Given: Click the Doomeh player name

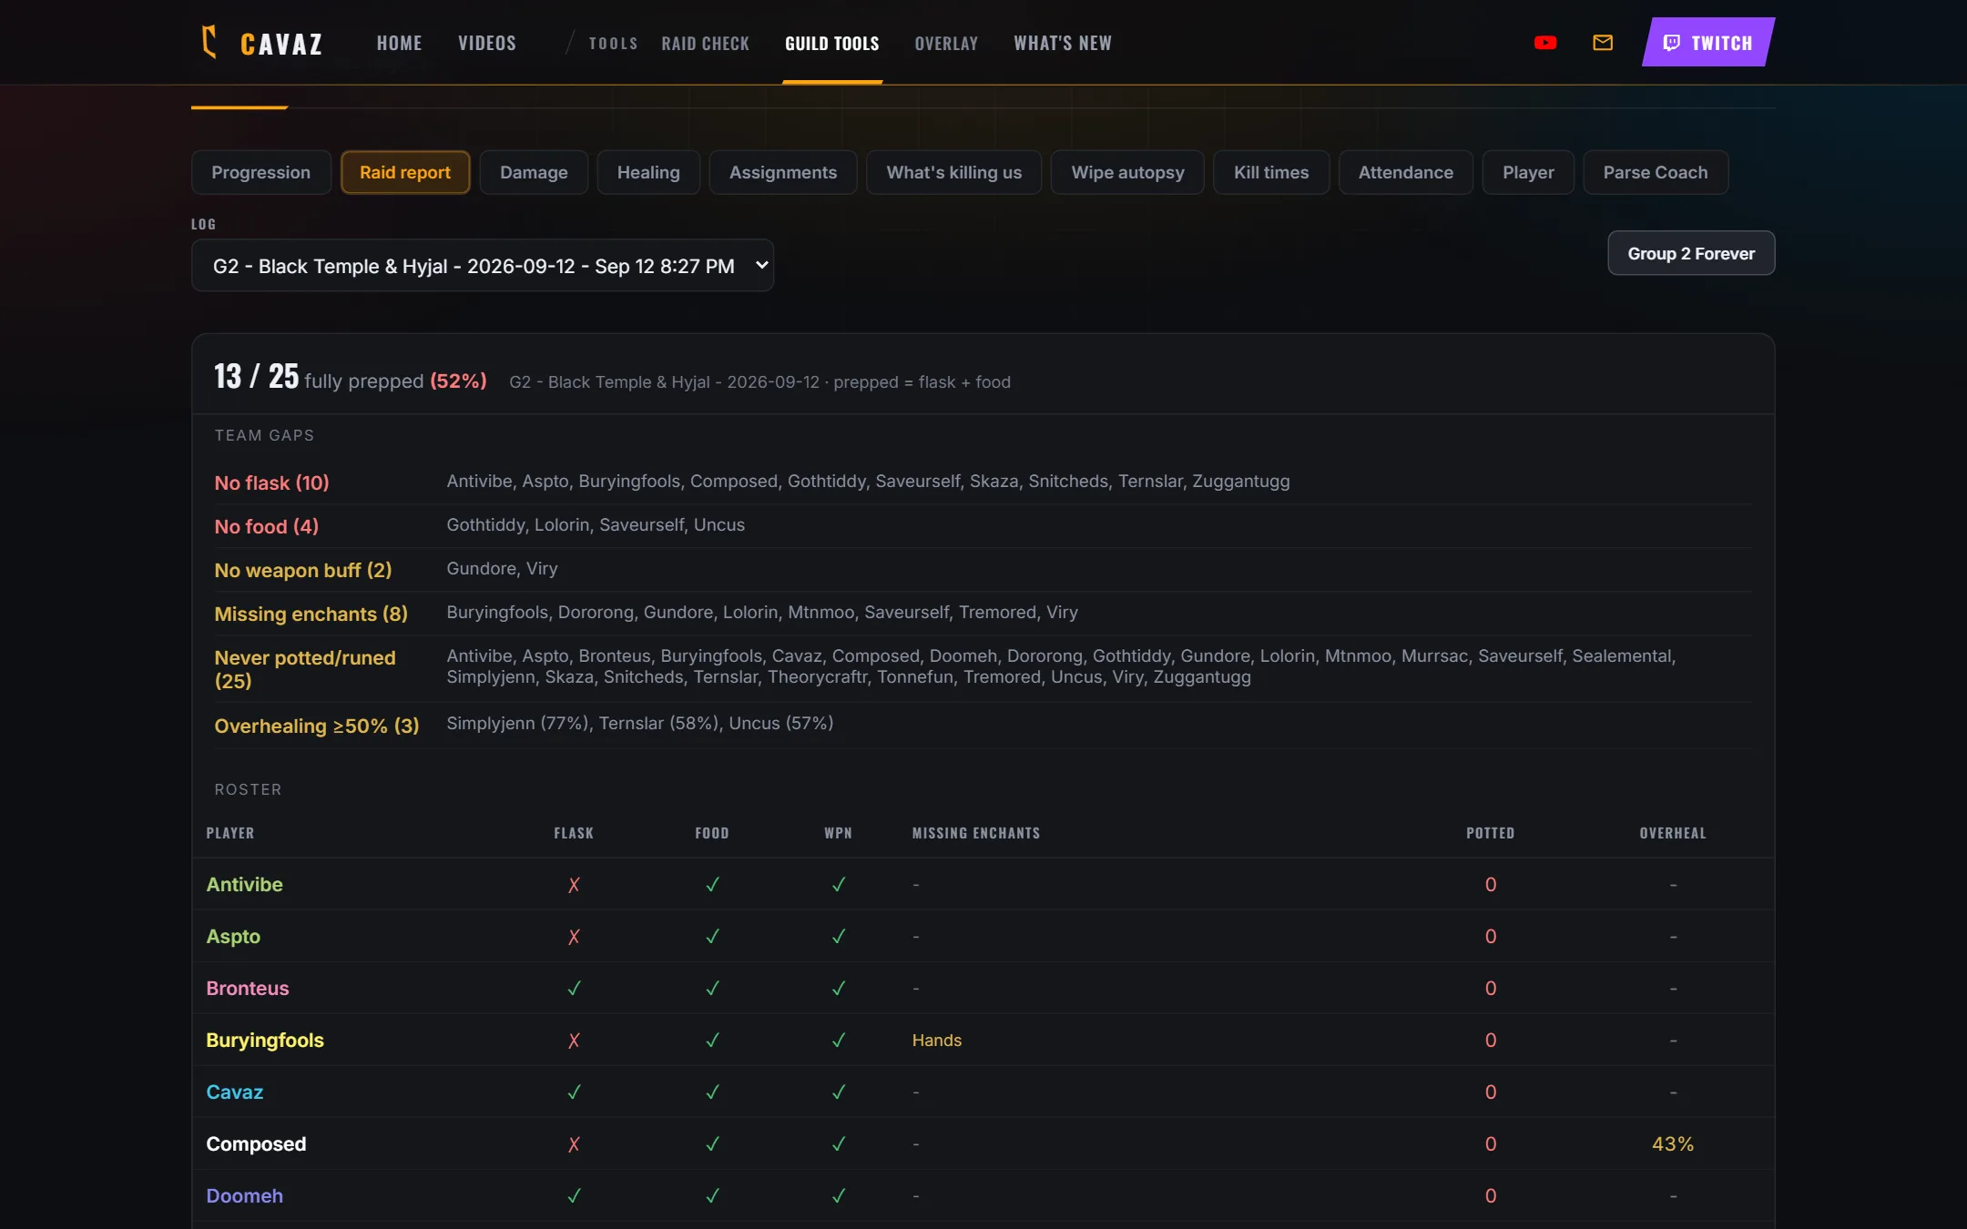Looking at the screenshot, I should [x=244, y=1195].
